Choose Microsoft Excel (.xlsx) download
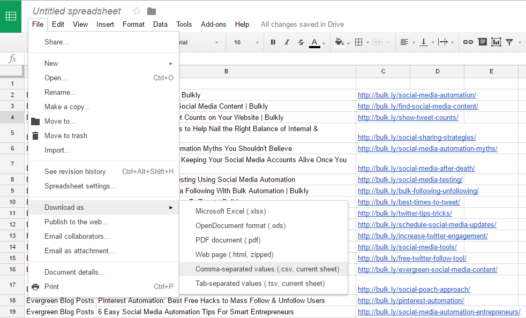This screenshot has height=318, width=526. click(x=264, y=211)
